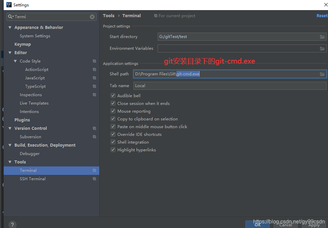The width and height of the screenshot is (328, 228).
Task: Select Debugger under Build, Execution
Action: 30,154
